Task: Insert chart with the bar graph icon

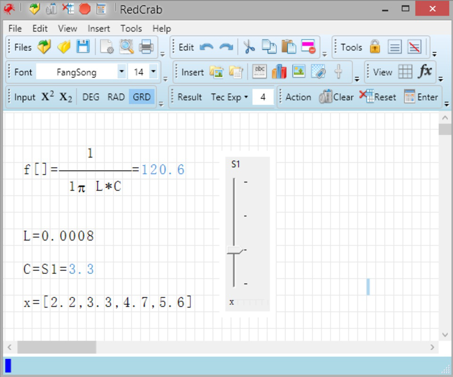Action: pos(279,72)
